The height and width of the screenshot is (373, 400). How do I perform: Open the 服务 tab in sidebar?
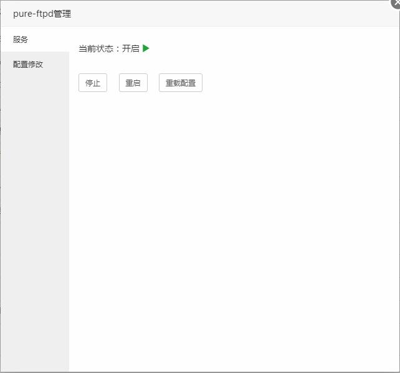tap(21, 39)
